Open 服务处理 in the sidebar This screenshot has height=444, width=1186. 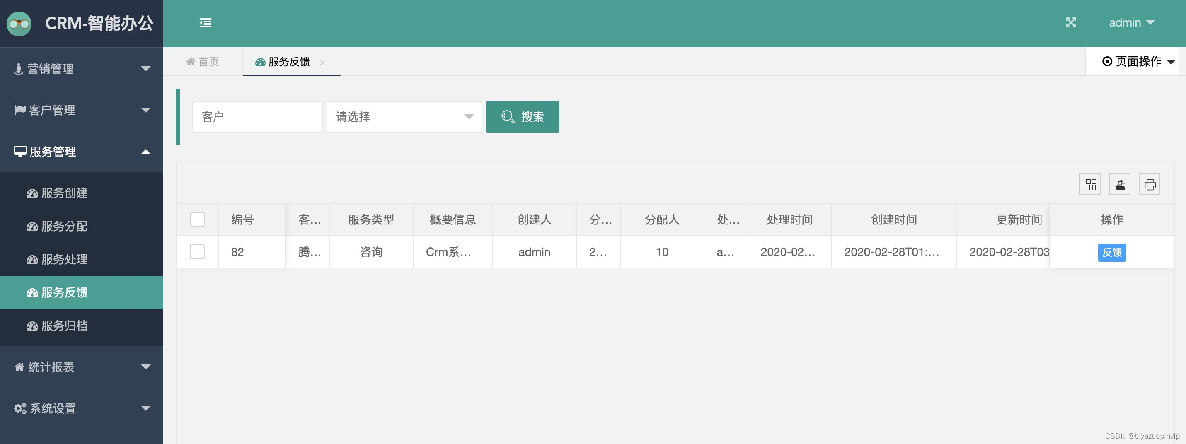click(82, 260)
